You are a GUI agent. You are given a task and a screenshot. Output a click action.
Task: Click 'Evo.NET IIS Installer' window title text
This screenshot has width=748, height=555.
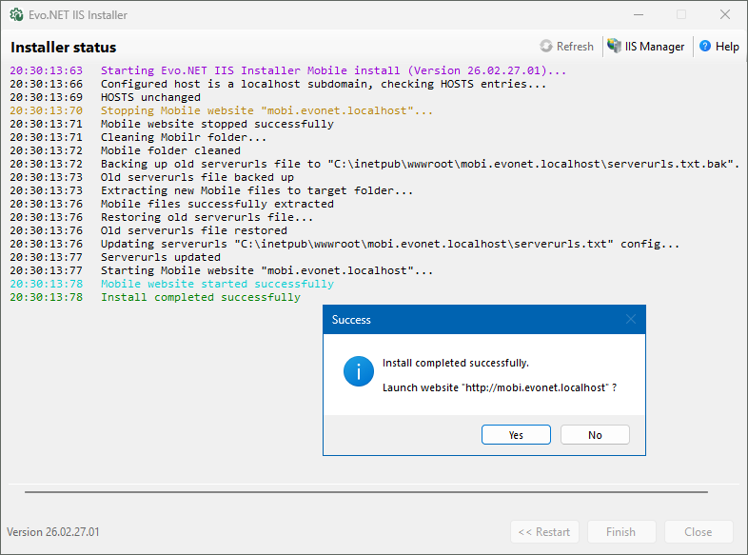(x=78, y=15)
